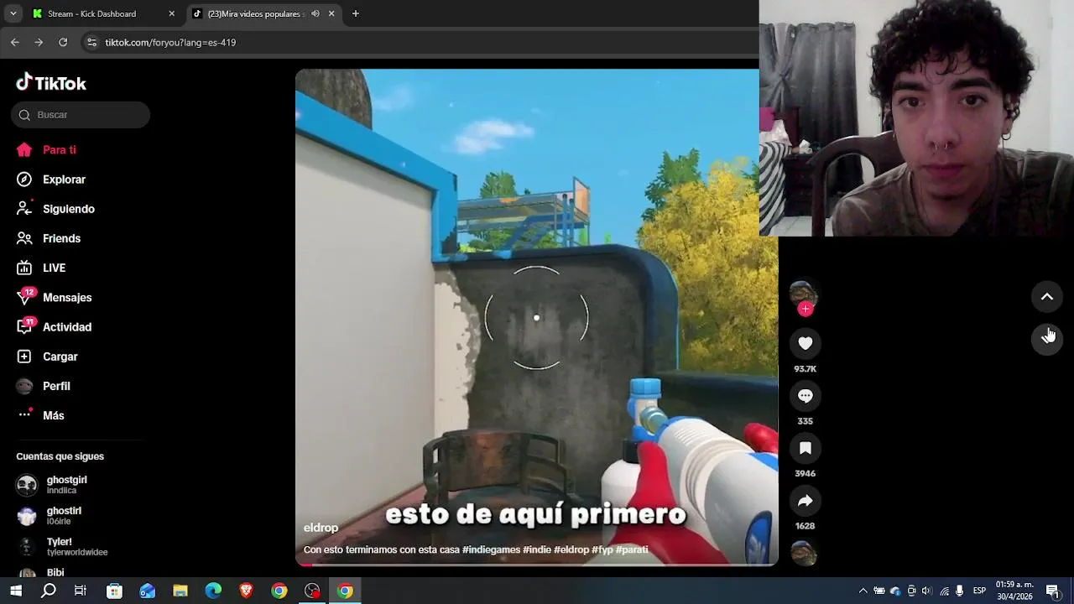Reload the TikTok page

click(x=63, y=42)
